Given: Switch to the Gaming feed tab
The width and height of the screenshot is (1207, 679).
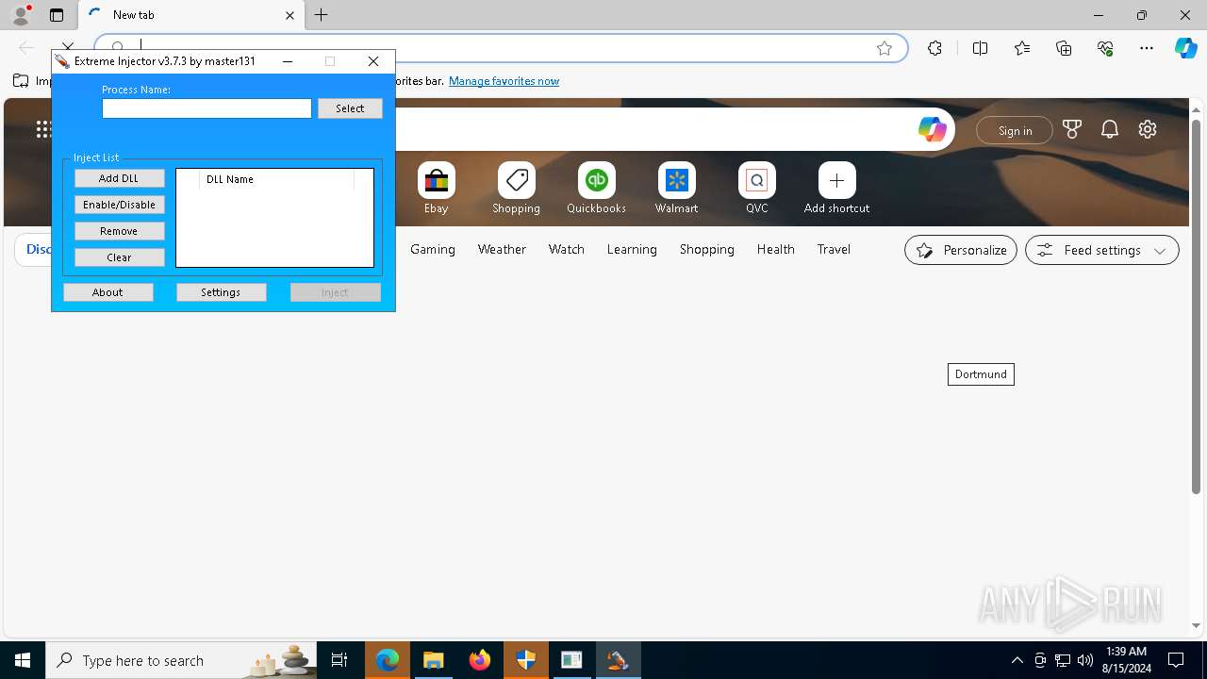Looking at the screenshot, I should (x=433, y=250).
